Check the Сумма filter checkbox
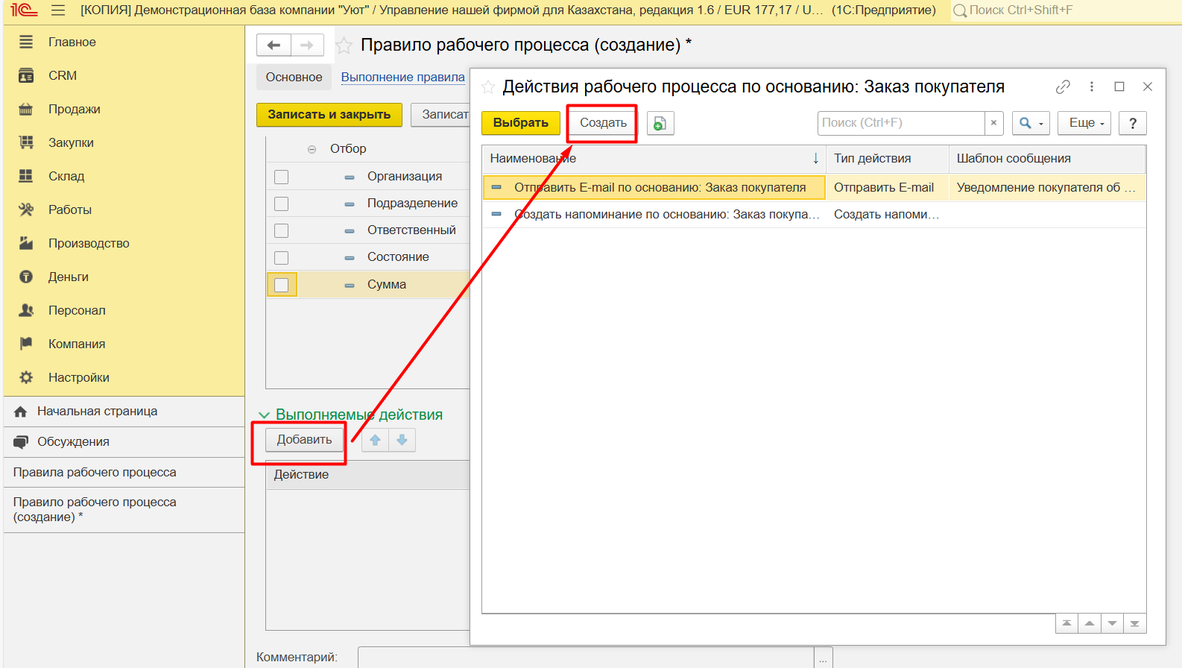 pyautogui.click(x=281, y=285)
